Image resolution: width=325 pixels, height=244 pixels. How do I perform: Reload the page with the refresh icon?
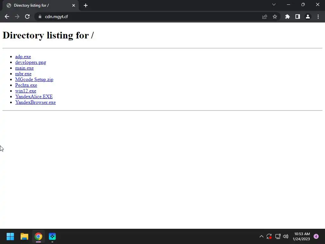coord(27,17)
